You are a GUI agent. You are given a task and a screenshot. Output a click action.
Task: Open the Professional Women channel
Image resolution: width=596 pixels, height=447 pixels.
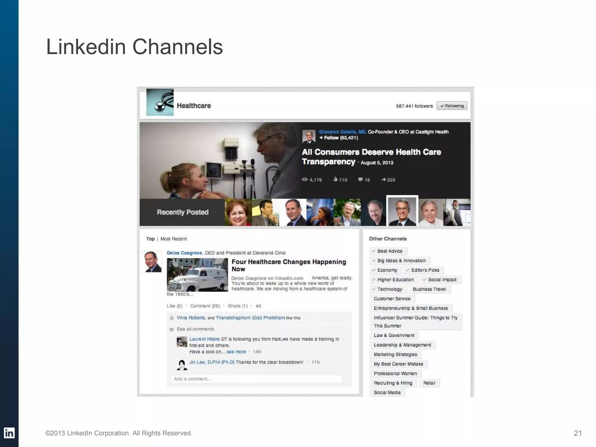click(395, 373)
